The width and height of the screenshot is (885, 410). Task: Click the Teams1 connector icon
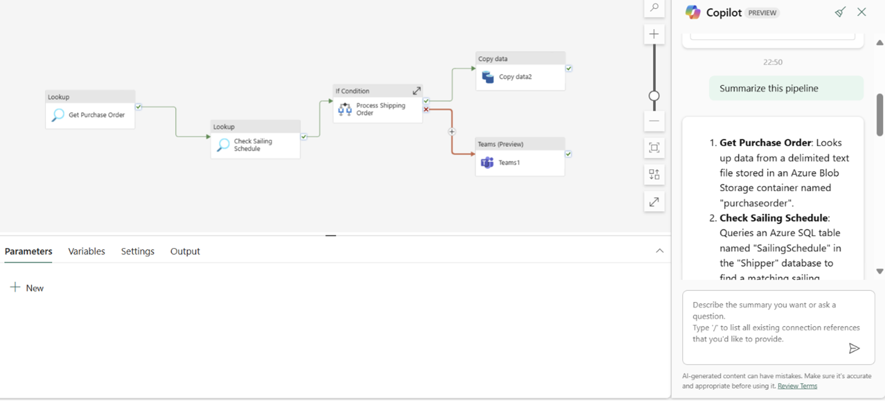coord(487,162)
